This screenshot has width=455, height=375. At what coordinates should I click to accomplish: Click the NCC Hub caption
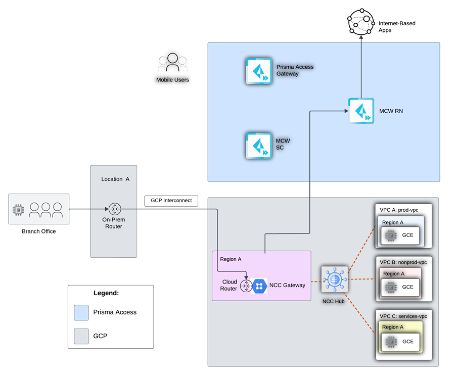coord(334,302)
